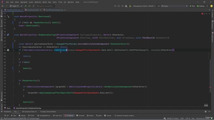This screenshot has height=120, width=214.
Task: Open the DebugGame Editor | Win64 configuration dropdown
Action: coord(144,6)
